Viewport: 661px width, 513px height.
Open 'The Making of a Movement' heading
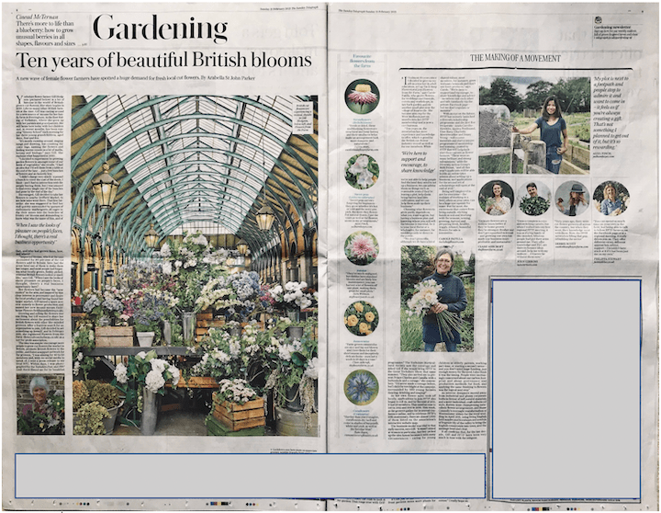pyautogui.click(x=515, y=58)
